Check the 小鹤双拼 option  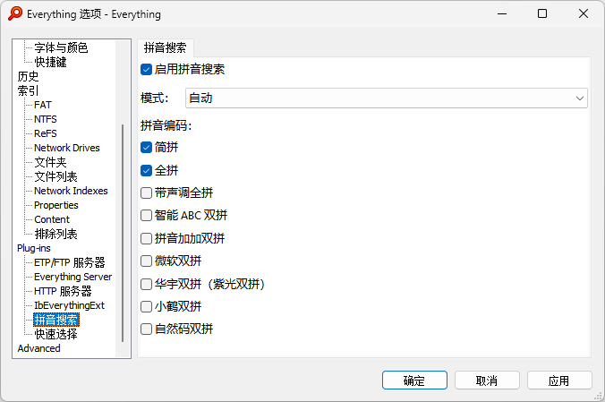[x=147, y=306]
